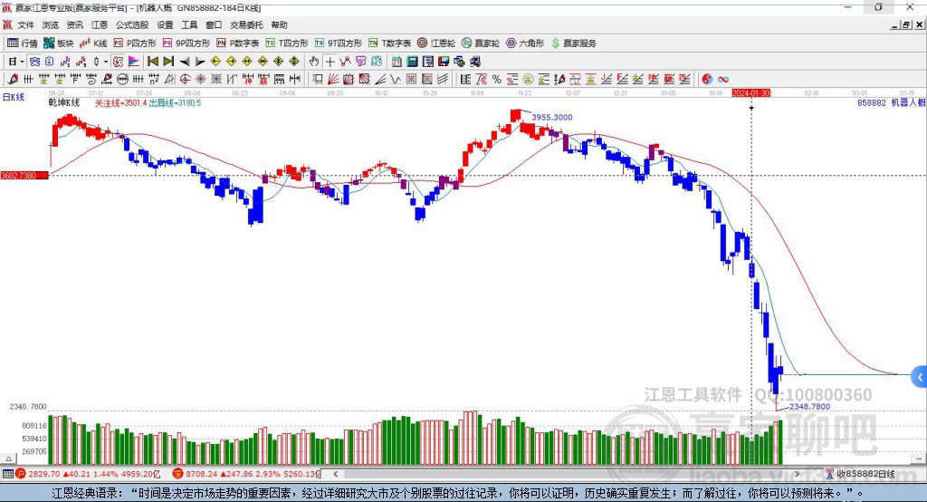
Task: Open the 江恩 menu
Action: [100, 24]
